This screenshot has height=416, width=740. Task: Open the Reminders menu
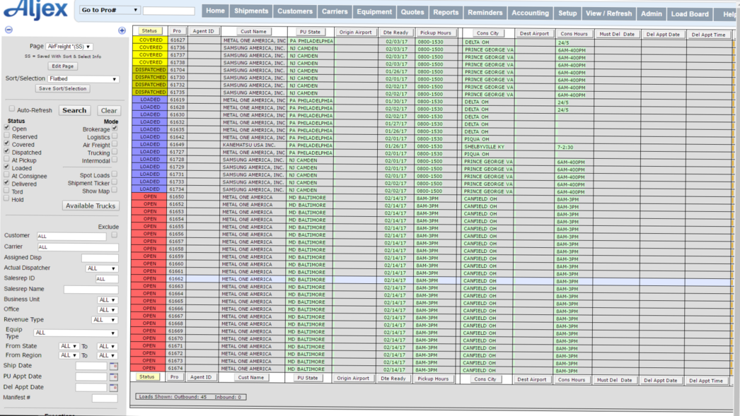[x=485, y=13]
